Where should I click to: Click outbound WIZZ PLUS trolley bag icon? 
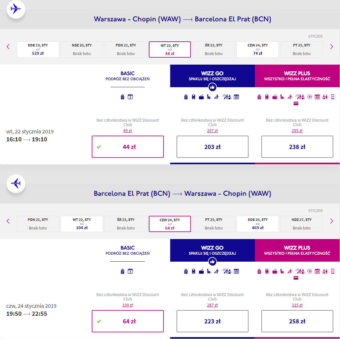(267, 97)
